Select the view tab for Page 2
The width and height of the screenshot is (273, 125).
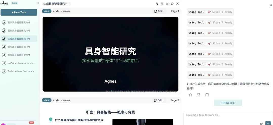47,100
